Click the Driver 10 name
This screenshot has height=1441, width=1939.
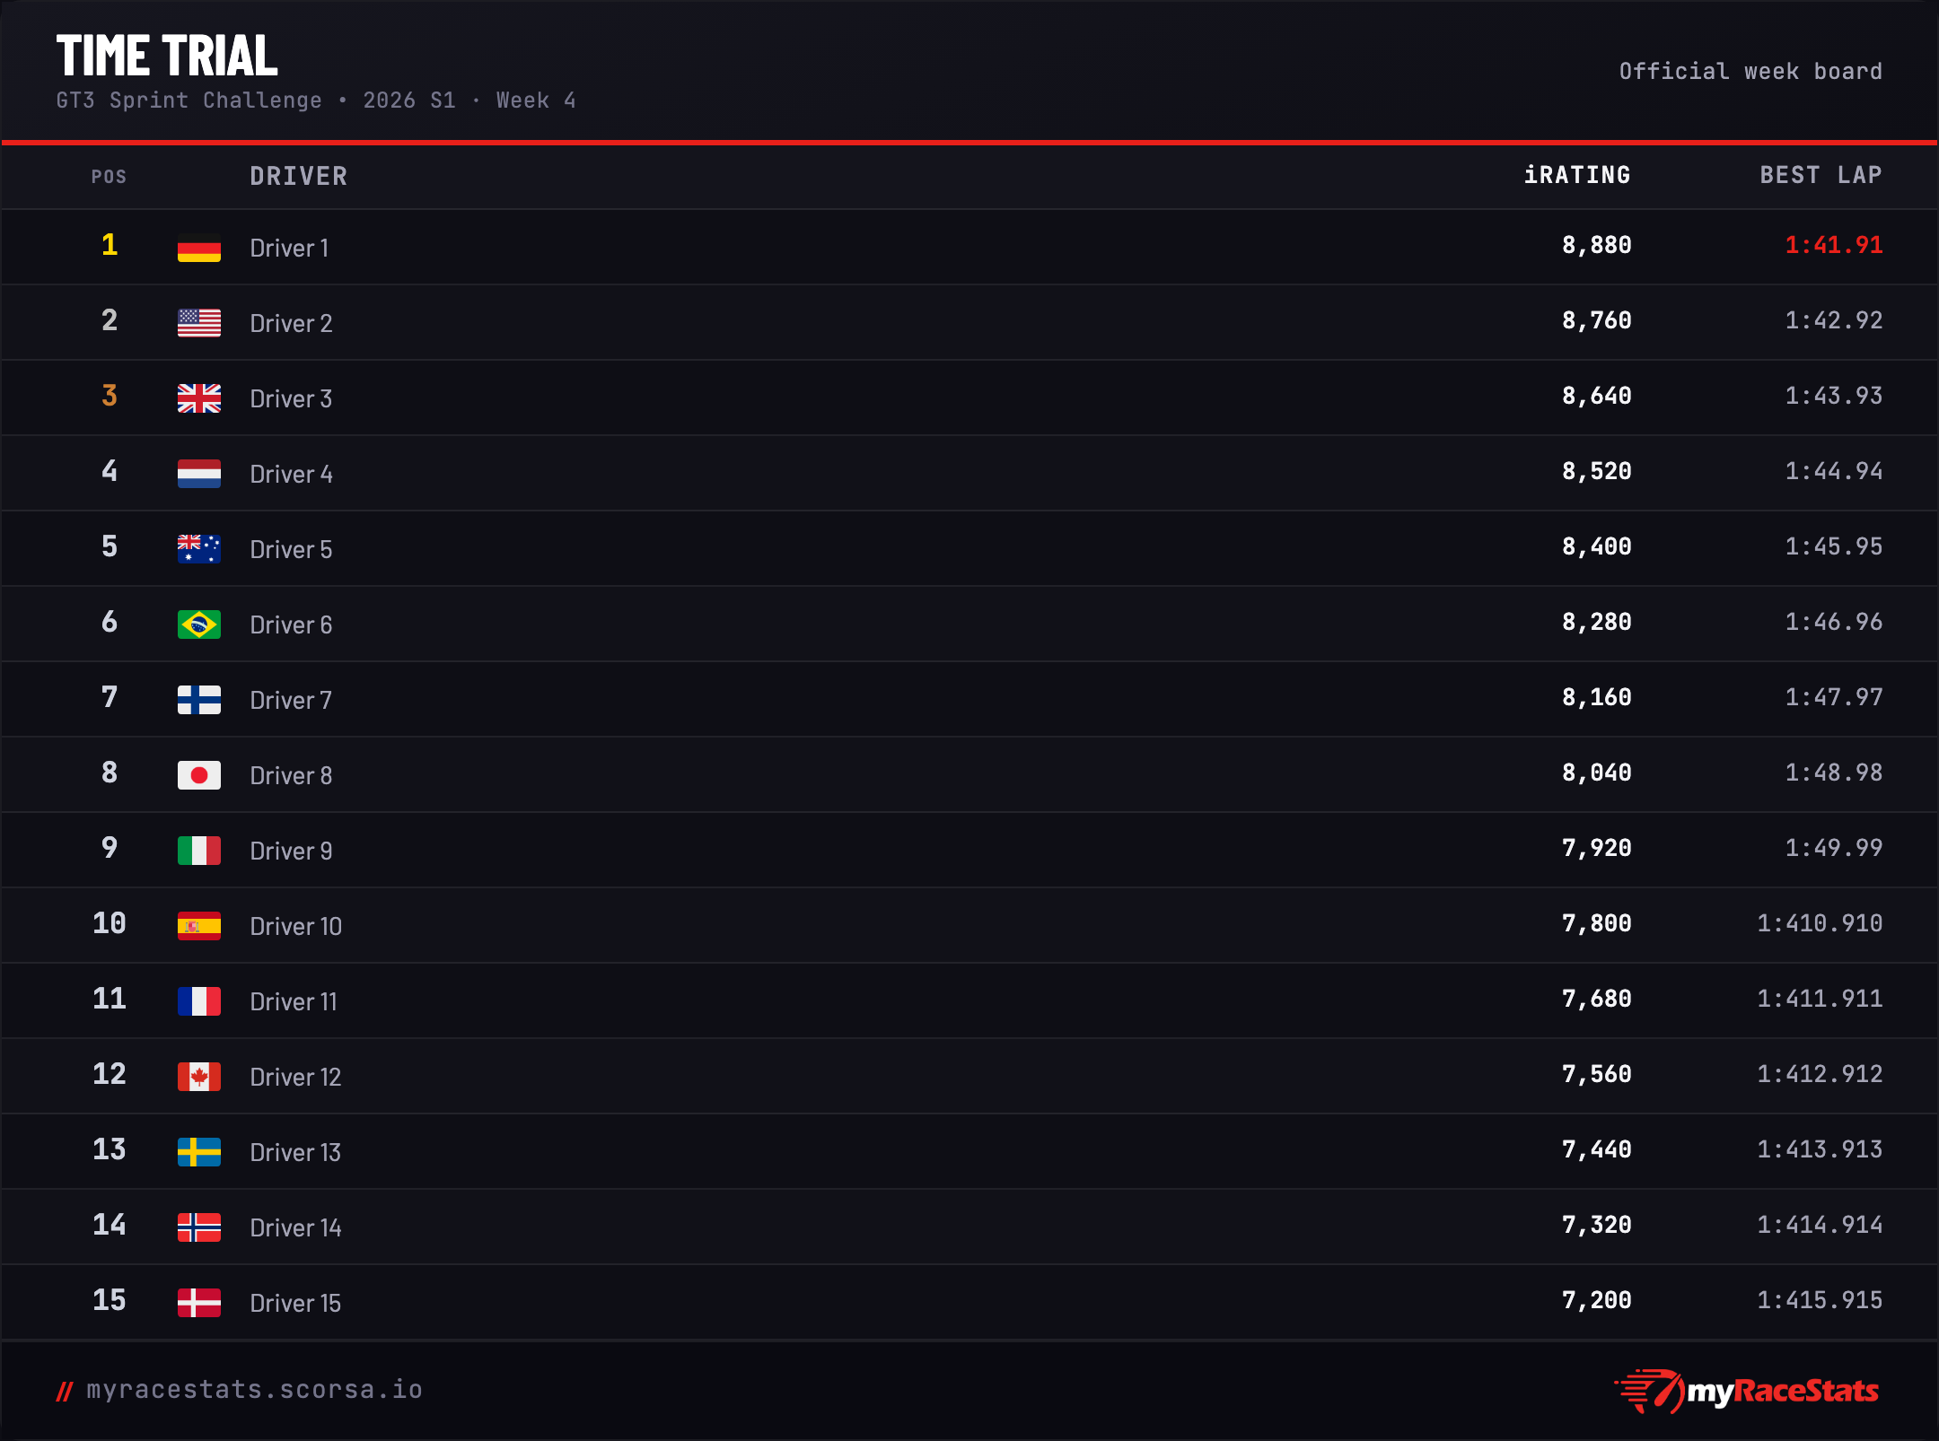[x=296, y=926]
